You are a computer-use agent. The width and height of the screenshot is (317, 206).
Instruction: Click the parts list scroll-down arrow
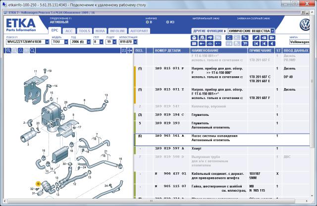(x=312, y=196)
